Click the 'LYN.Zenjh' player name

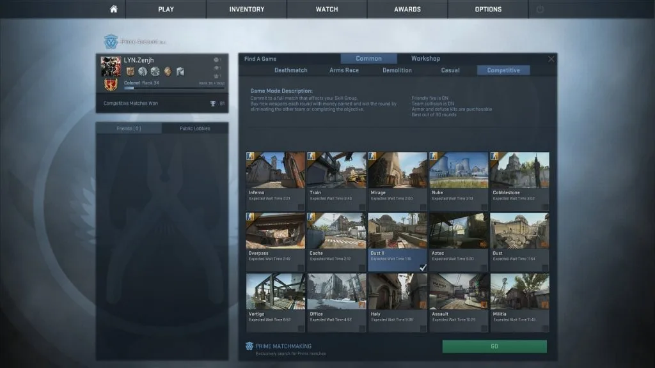(139, 60)
